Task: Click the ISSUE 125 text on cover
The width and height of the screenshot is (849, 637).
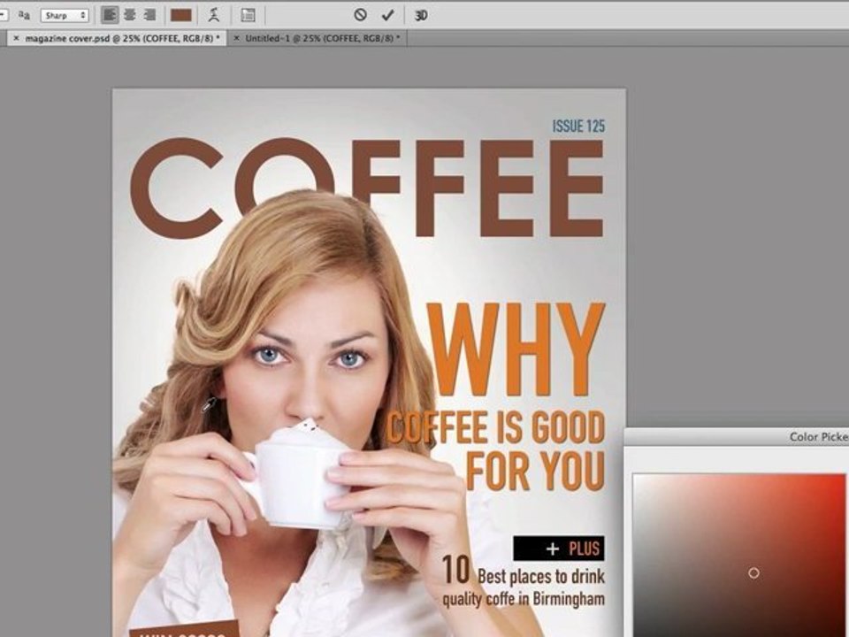Action: [x=578, y=127]
